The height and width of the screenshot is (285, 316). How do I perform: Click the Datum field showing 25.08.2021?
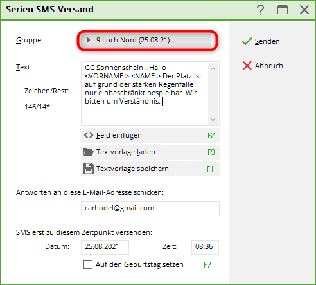pos(105,247)
